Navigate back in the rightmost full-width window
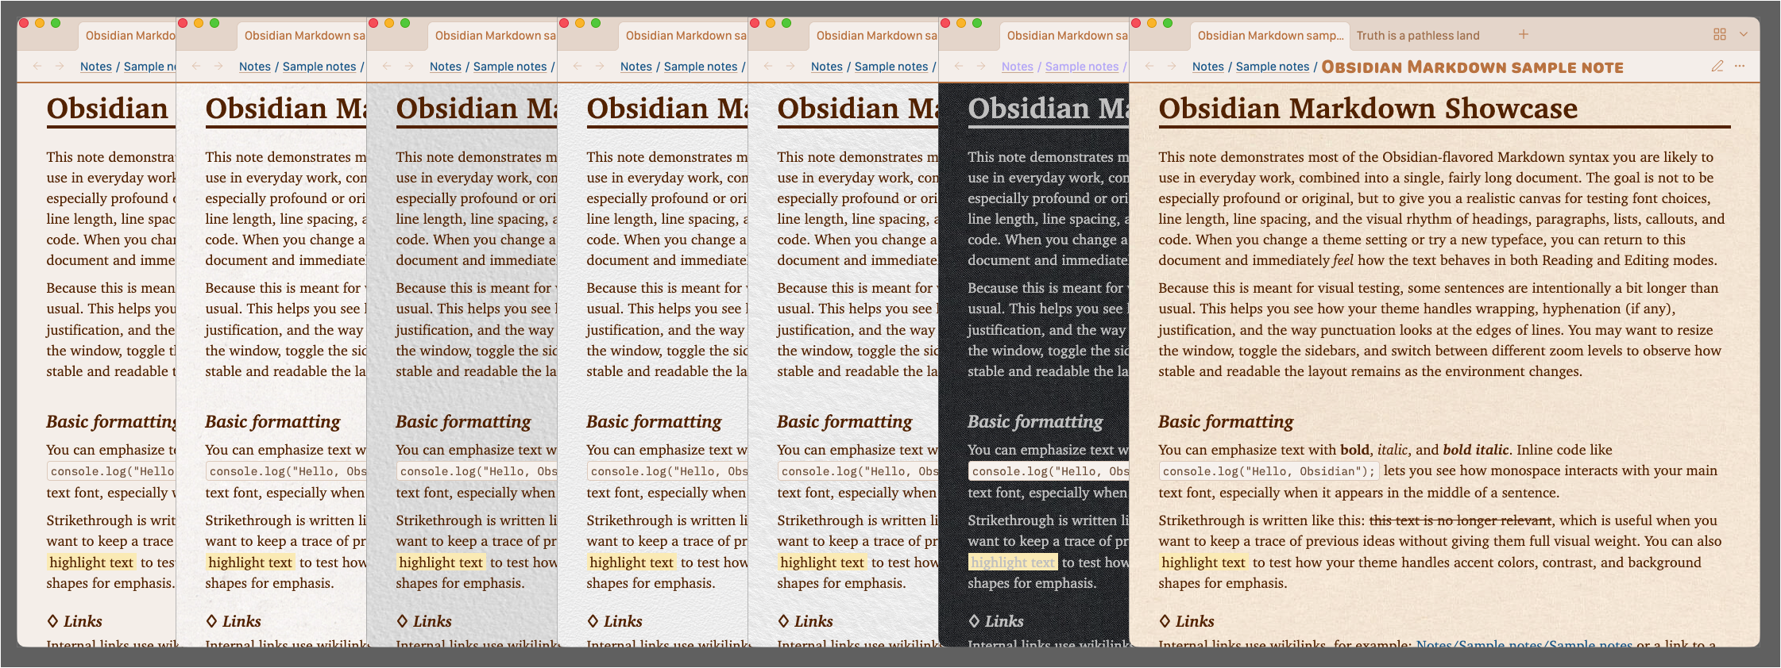The width and height of the screenshot is (1781, 668). (x=1149, y=66)
